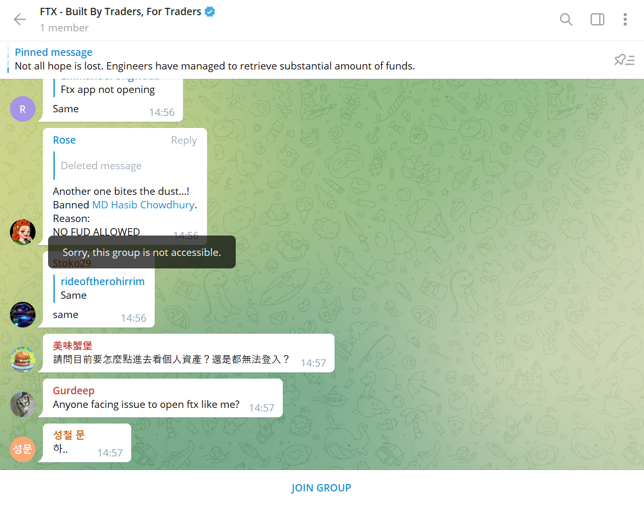644x505 pixels.
Task: Open the group title FTX header
Action: coord(121,11)
